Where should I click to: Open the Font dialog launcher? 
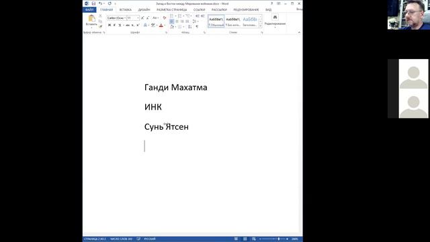tap(166, 32)
